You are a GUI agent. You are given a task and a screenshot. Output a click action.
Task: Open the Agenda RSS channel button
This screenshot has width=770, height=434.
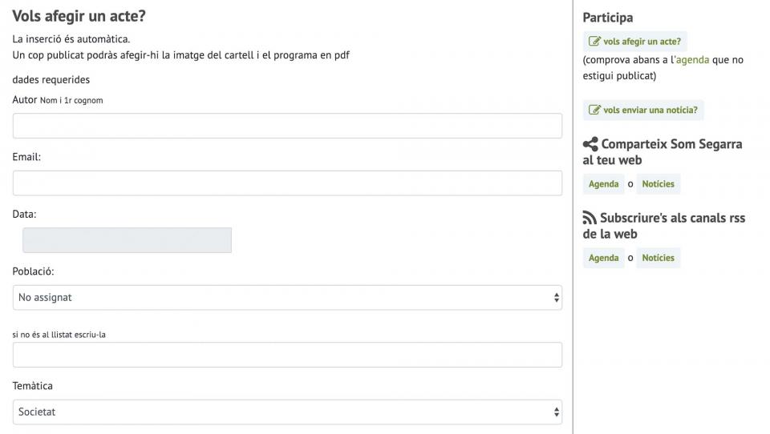(x=603, y=258)
